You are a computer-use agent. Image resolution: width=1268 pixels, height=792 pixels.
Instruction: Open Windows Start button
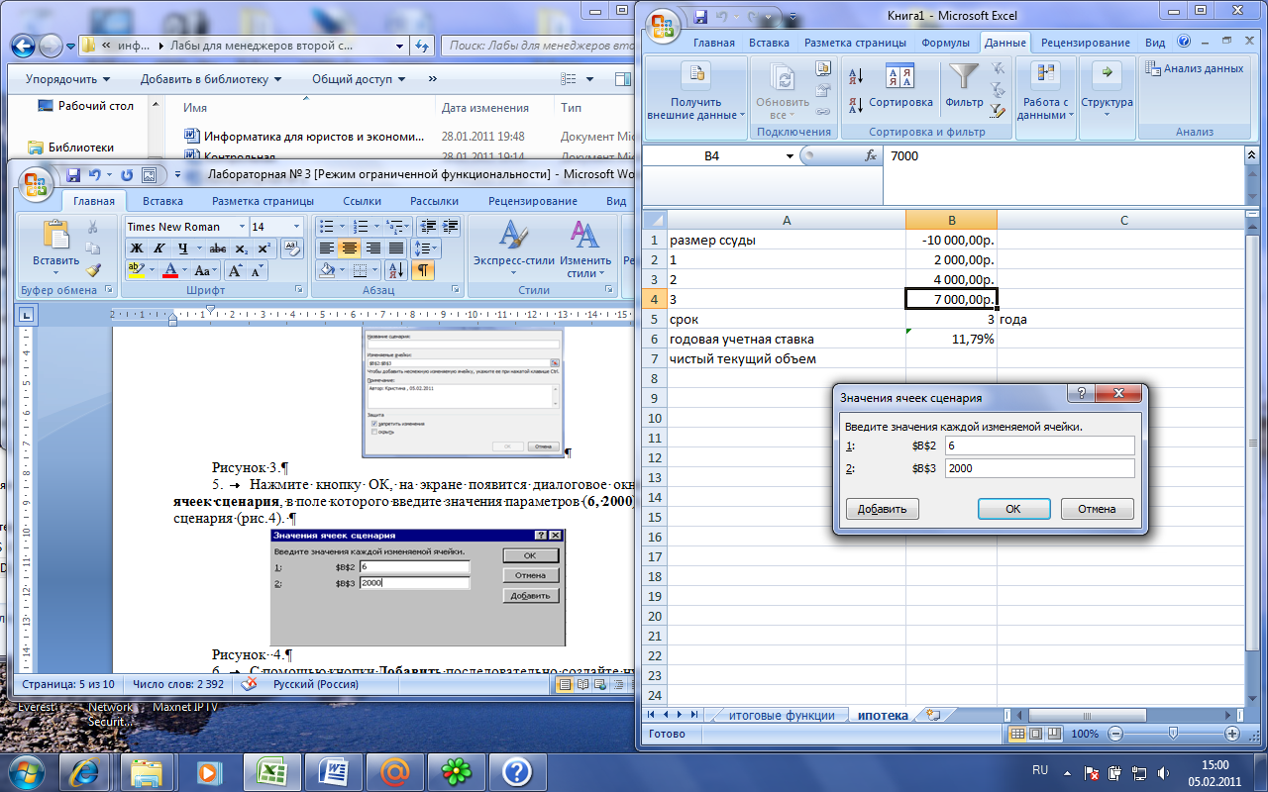[x=24, y=770]
